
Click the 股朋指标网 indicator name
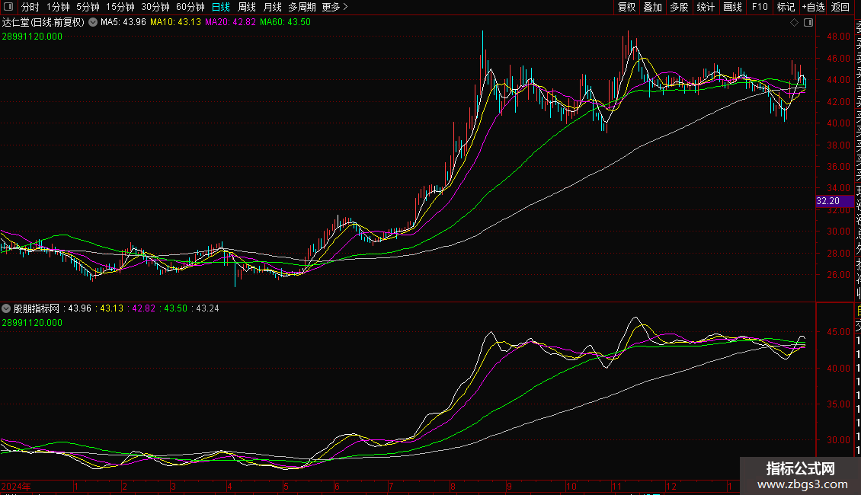tap(37, 308)
